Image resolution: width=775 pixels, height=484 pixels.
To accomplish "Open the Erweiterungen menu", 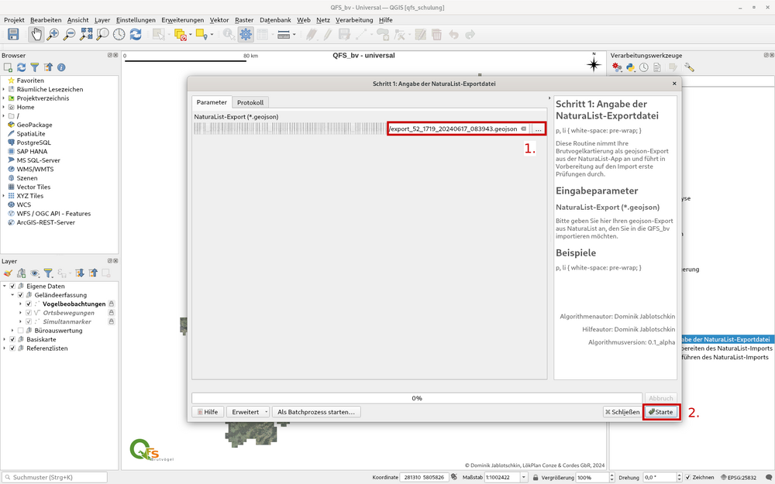I will coord(182,20).
